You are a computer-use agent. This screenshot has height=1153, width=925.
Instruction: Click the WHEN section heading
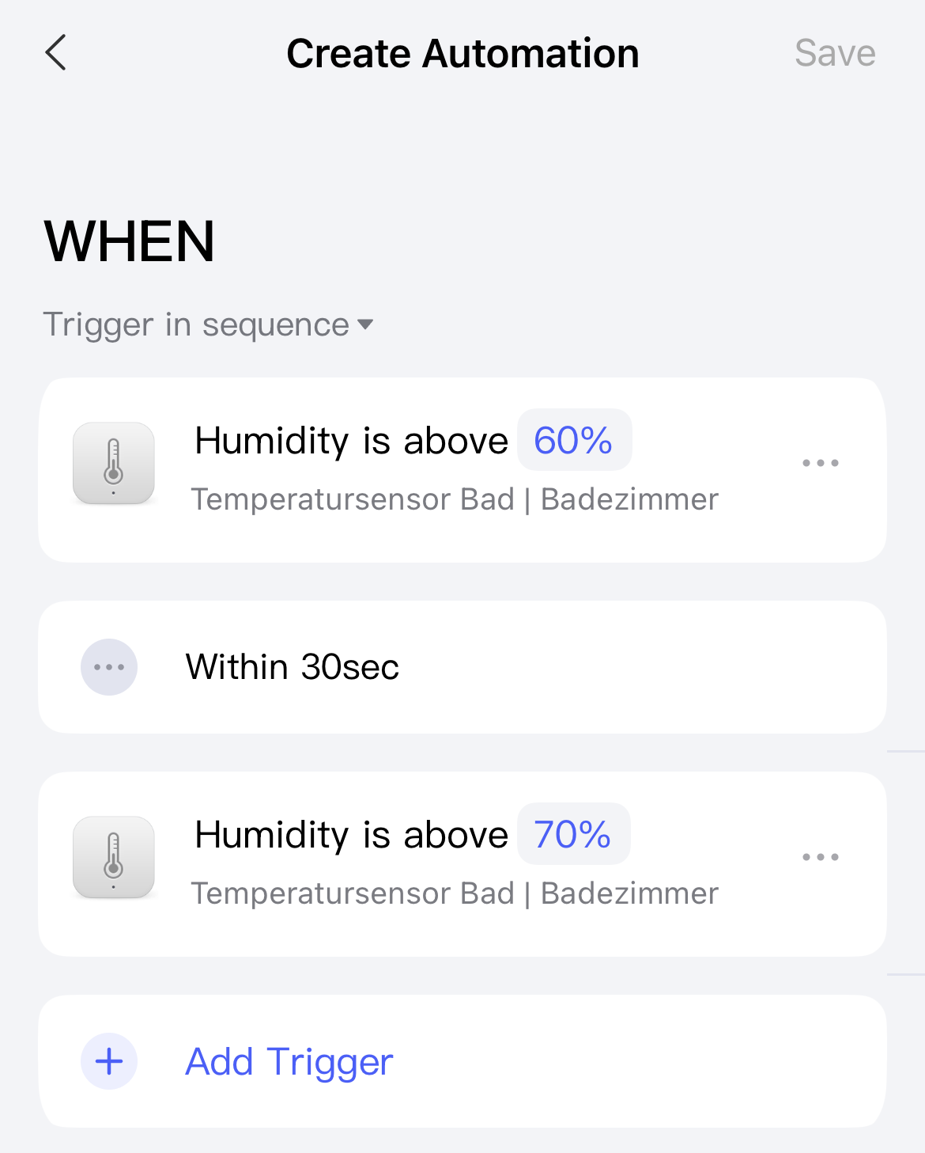point(130,241)
